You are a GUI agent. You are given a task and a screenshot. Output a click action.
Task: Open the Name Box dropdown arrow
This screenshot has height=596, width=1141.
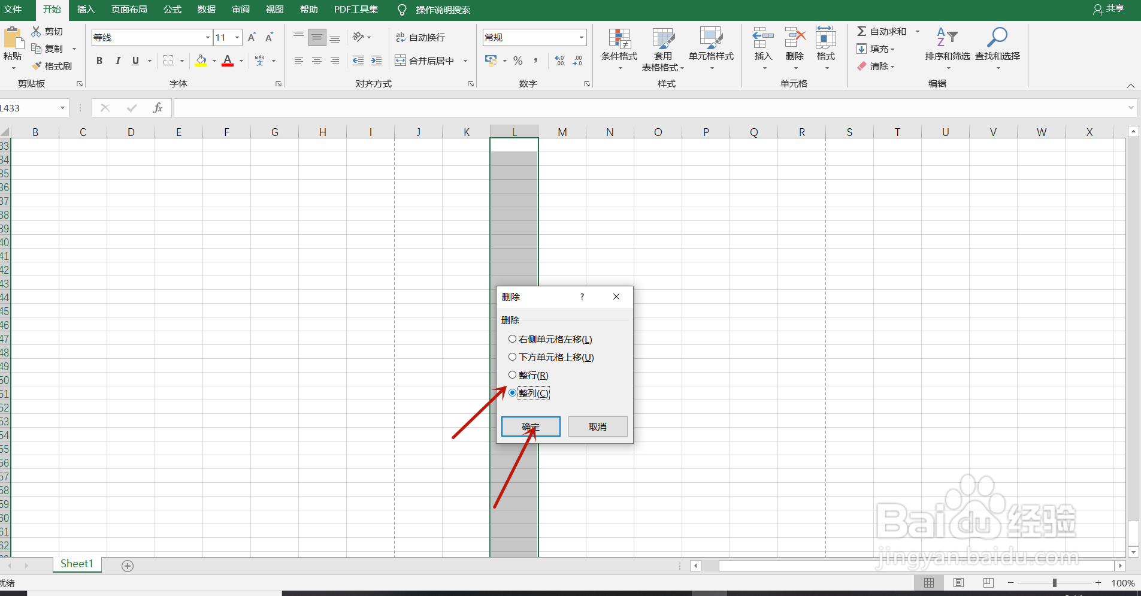click(62, 108)
